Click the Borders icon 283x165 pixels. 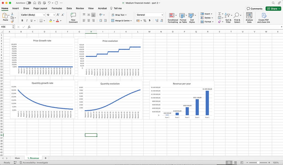(41, 21)
